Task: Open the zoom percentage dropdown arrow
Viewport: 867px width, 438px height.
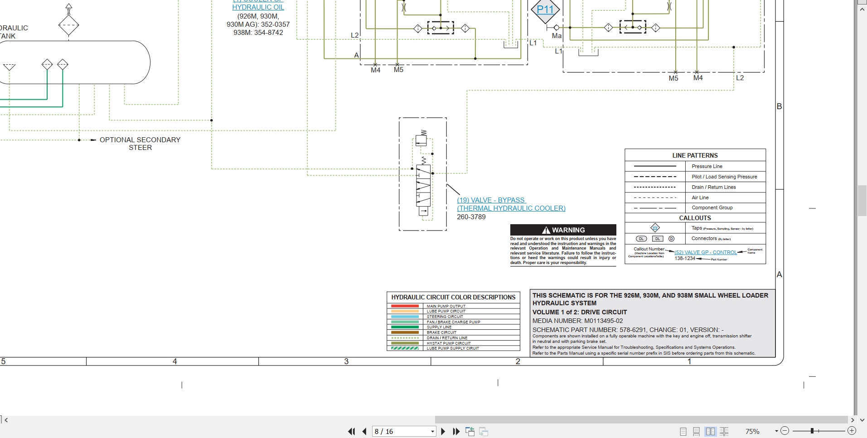Action: [776, 431]
